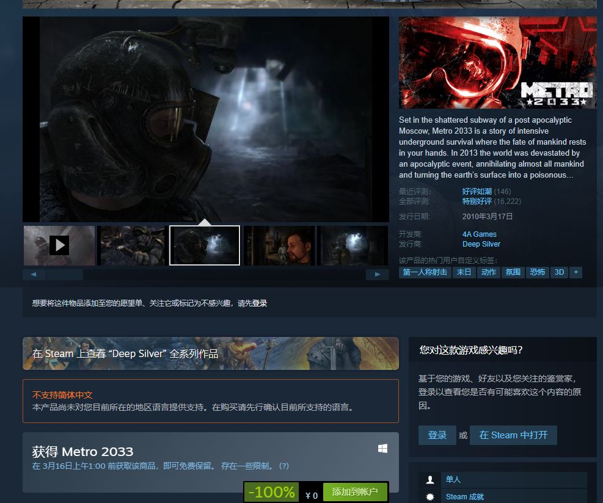Screen dimensions: 603x503
Task: Open publisher Deep Silver link
Action: pyautogui.click(x=481, y=244)
